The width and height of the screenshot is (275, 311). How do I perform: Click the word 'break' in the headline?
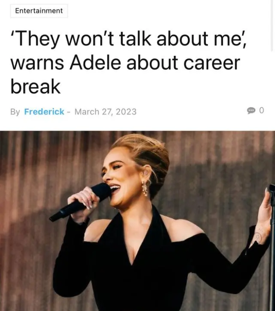pyautogui.click(x=35, y=86)
